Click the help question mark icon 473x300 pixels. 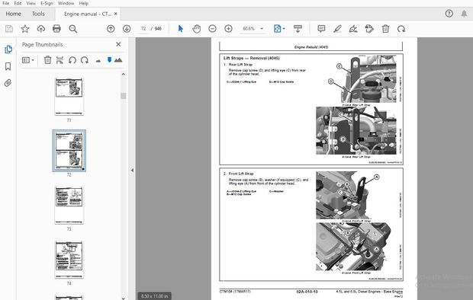(449, 14)
